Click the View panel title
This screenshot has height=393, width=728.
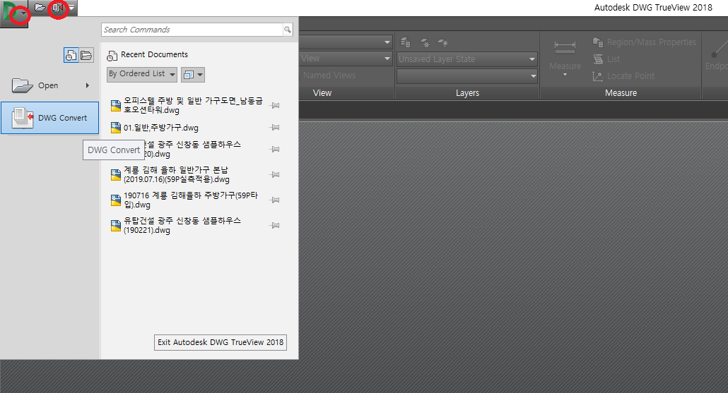point(322,93)
